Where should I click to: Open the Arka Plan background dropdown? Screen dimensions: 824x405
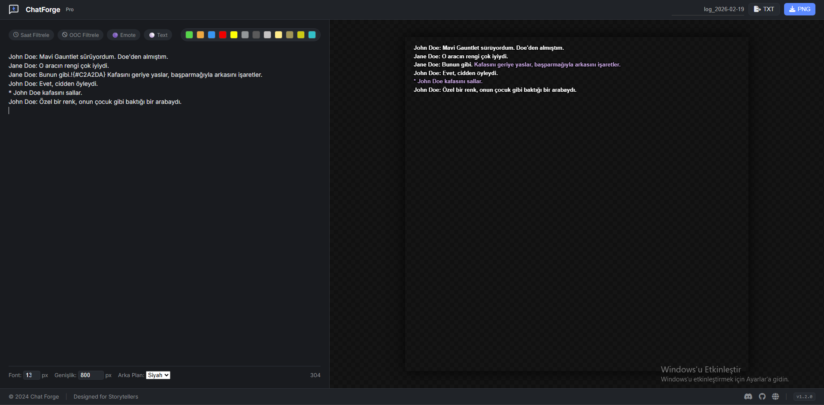[x=158, y=375]
